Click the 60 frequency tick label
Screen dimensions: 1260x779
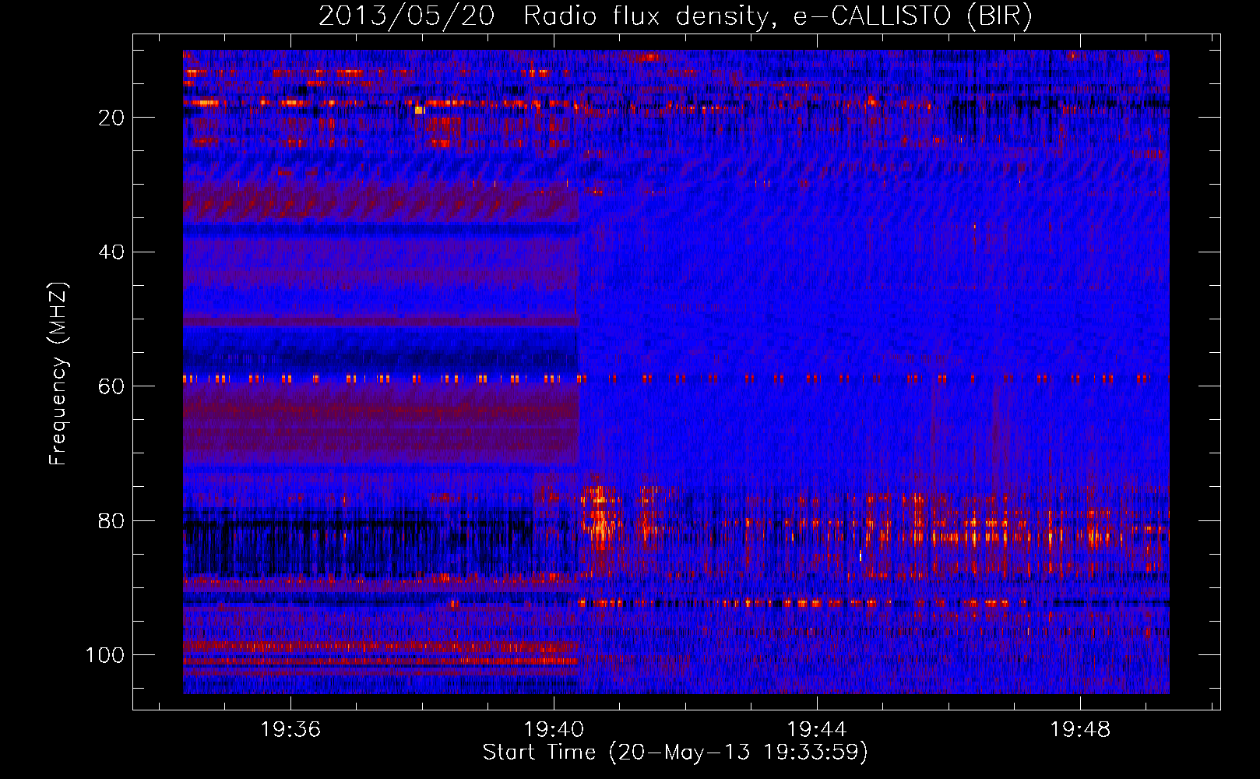pos(111,386)
